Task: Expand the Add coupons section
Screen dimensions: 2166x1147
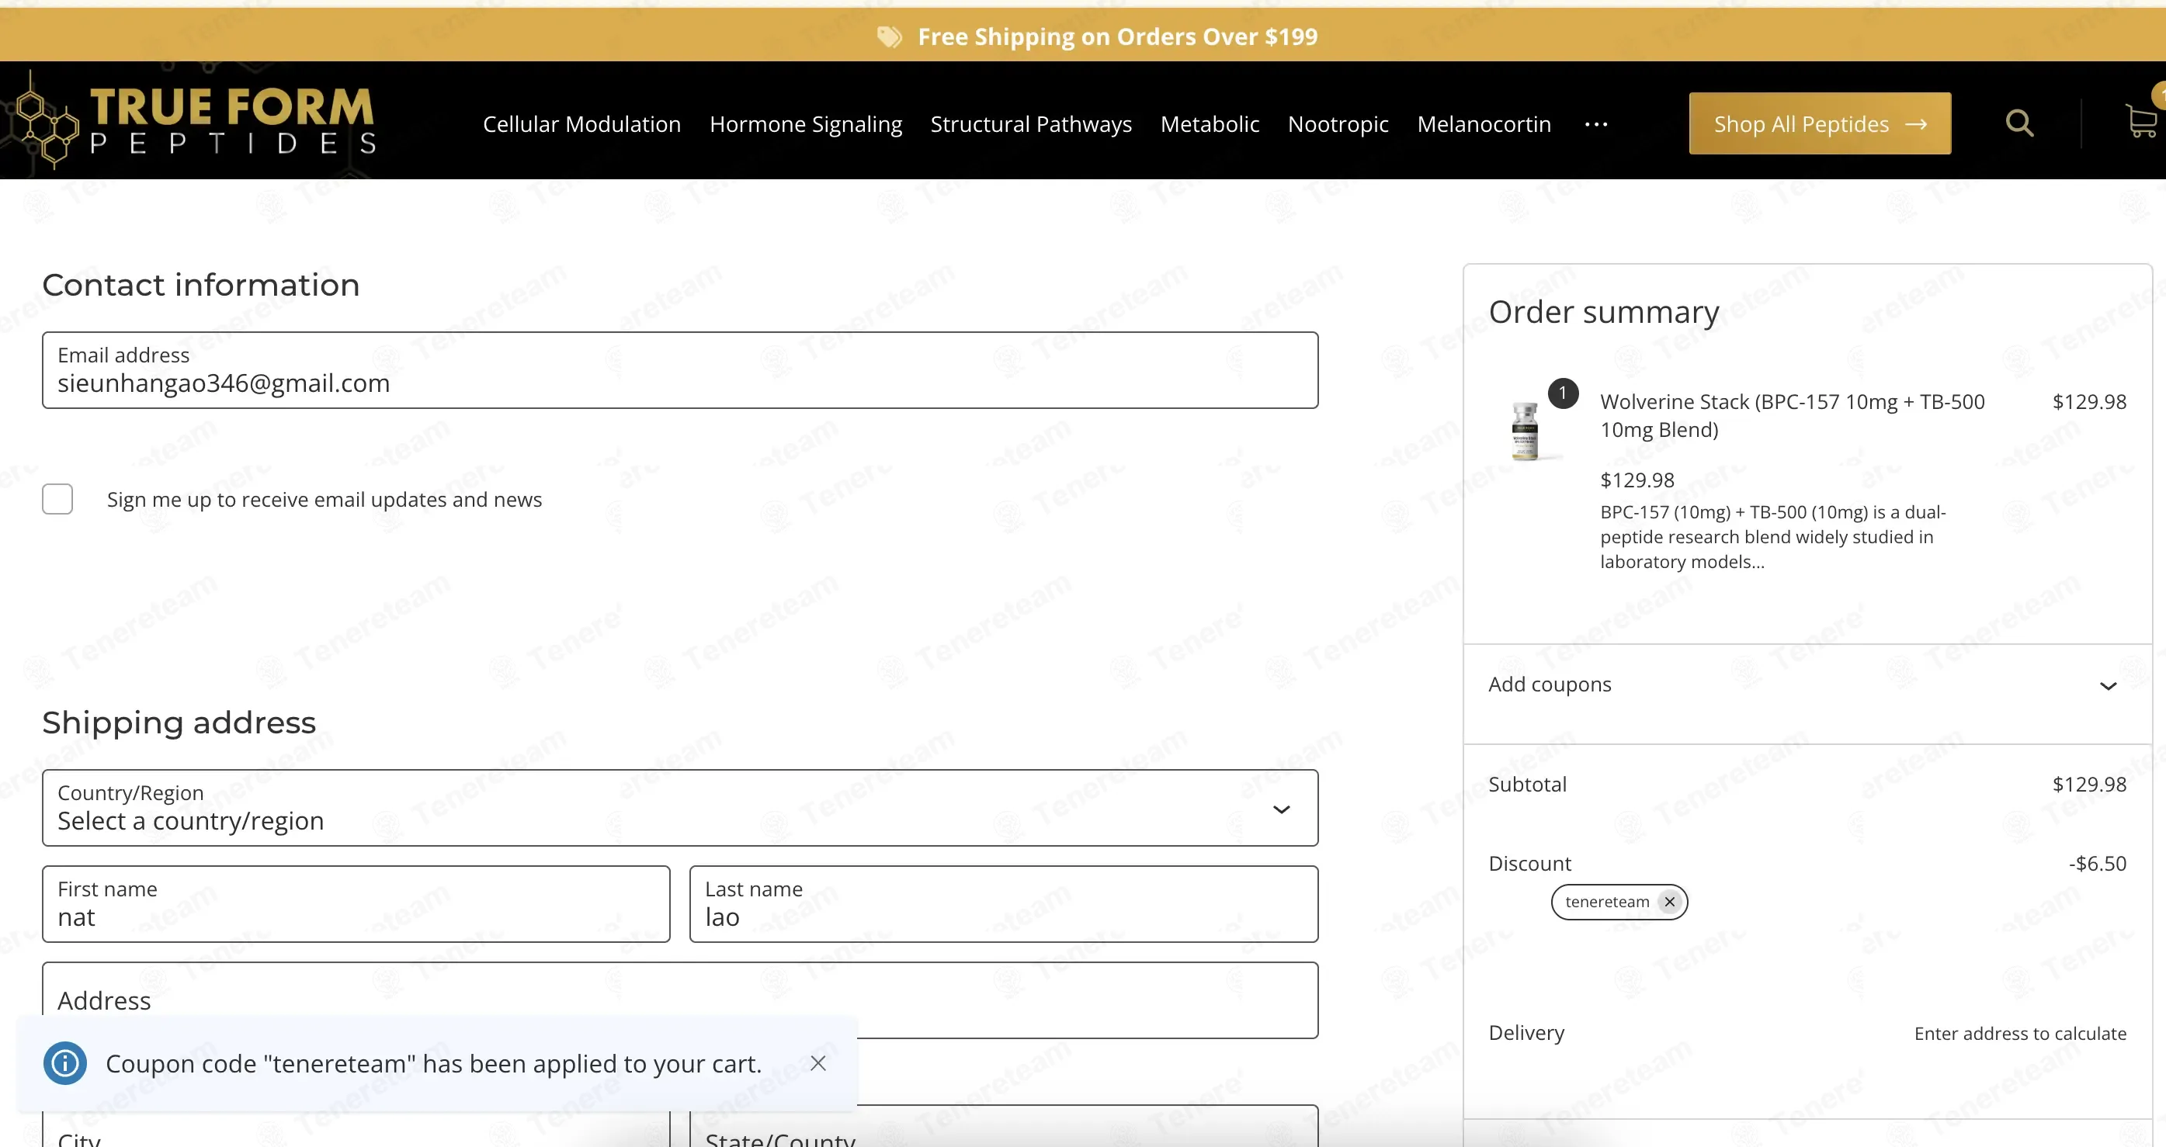Action: [1807, 684]
